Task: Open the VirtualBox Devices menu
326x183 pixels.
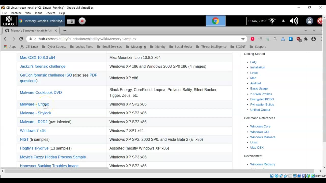Action: click(50, 13)
